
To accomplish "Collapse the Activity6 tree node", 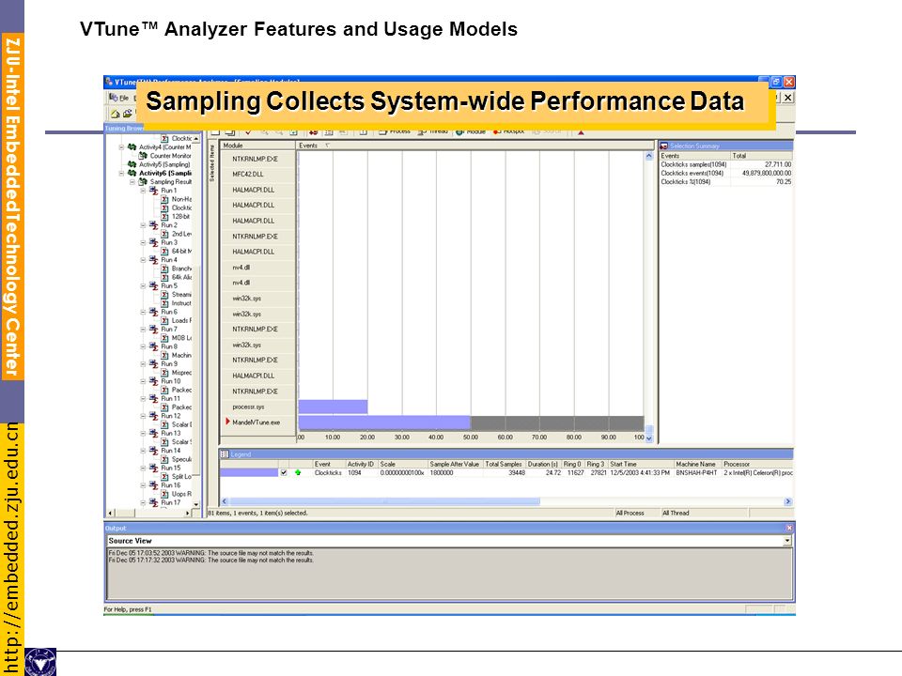I will [121, 173].
